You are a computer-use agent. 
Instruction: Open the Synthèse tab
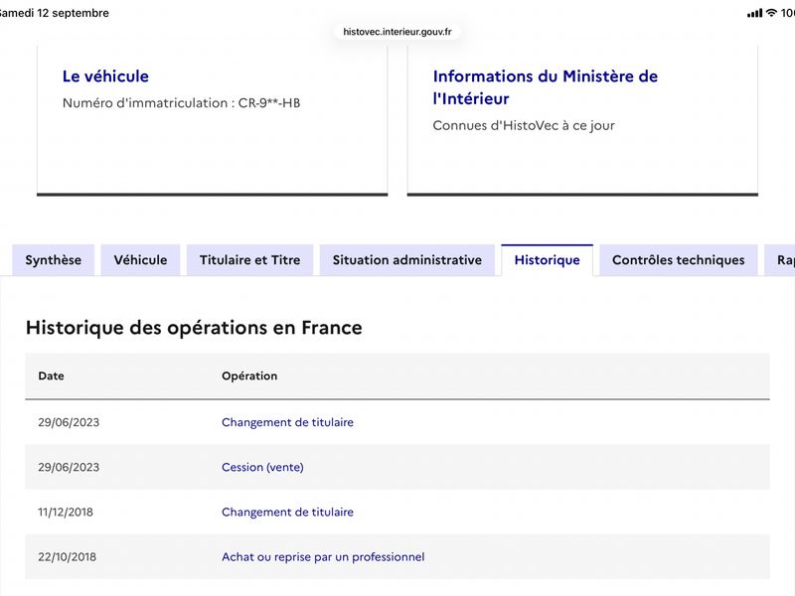tap(54, 260)
